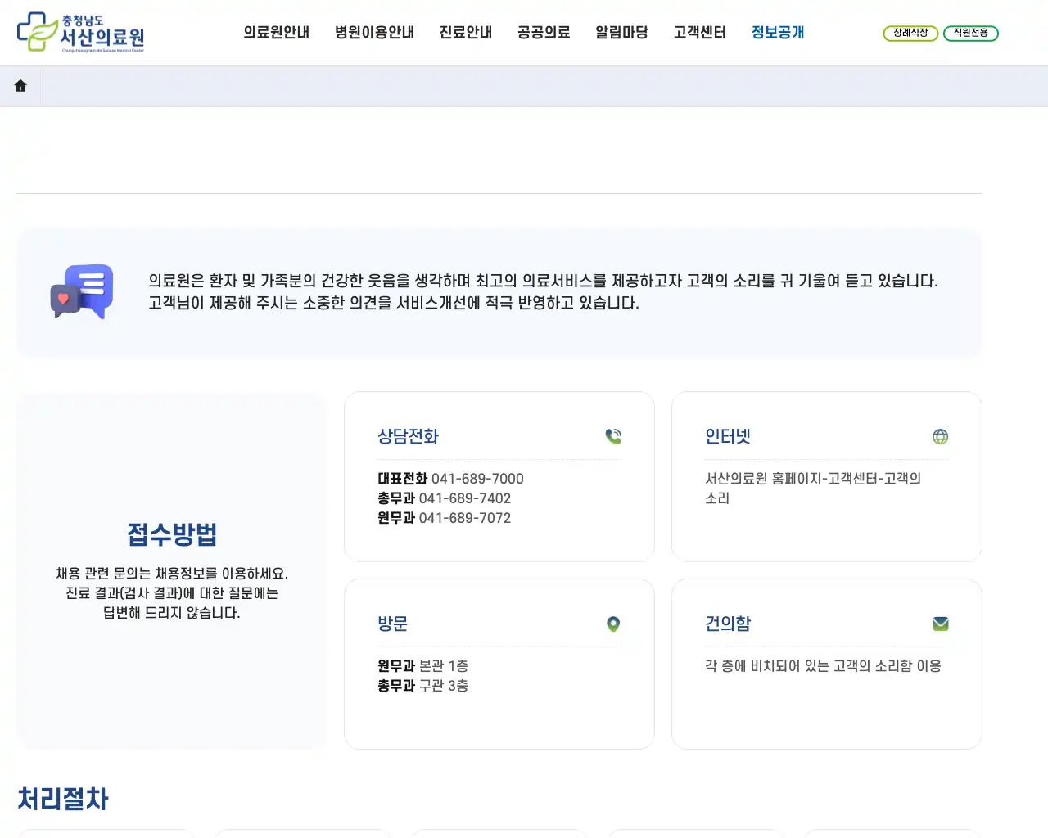Click the 건의함 card heading
This screenshot has height=838, width=1048.
click(x=729, y=624)
